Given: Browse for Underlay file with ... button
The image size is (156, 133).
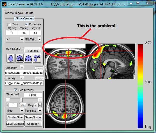Looking at the screenshot, I should coord(39,68).
